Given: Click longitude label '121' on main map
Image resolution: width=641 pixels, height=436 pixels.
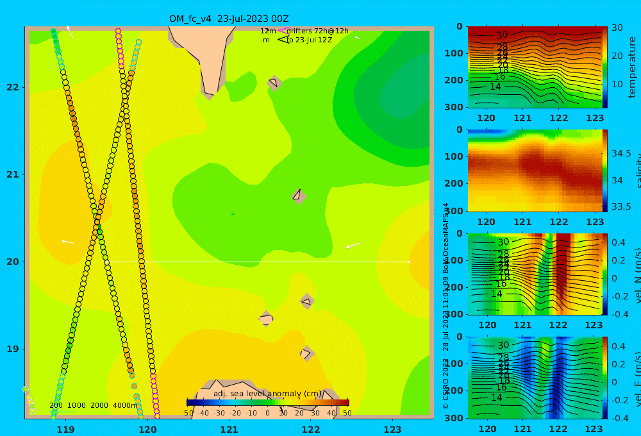Looking at the screenshot, I should [x=229, y=430].
